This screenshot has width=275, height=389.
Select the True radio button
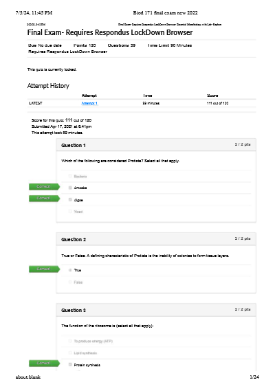tap(70, 270)
